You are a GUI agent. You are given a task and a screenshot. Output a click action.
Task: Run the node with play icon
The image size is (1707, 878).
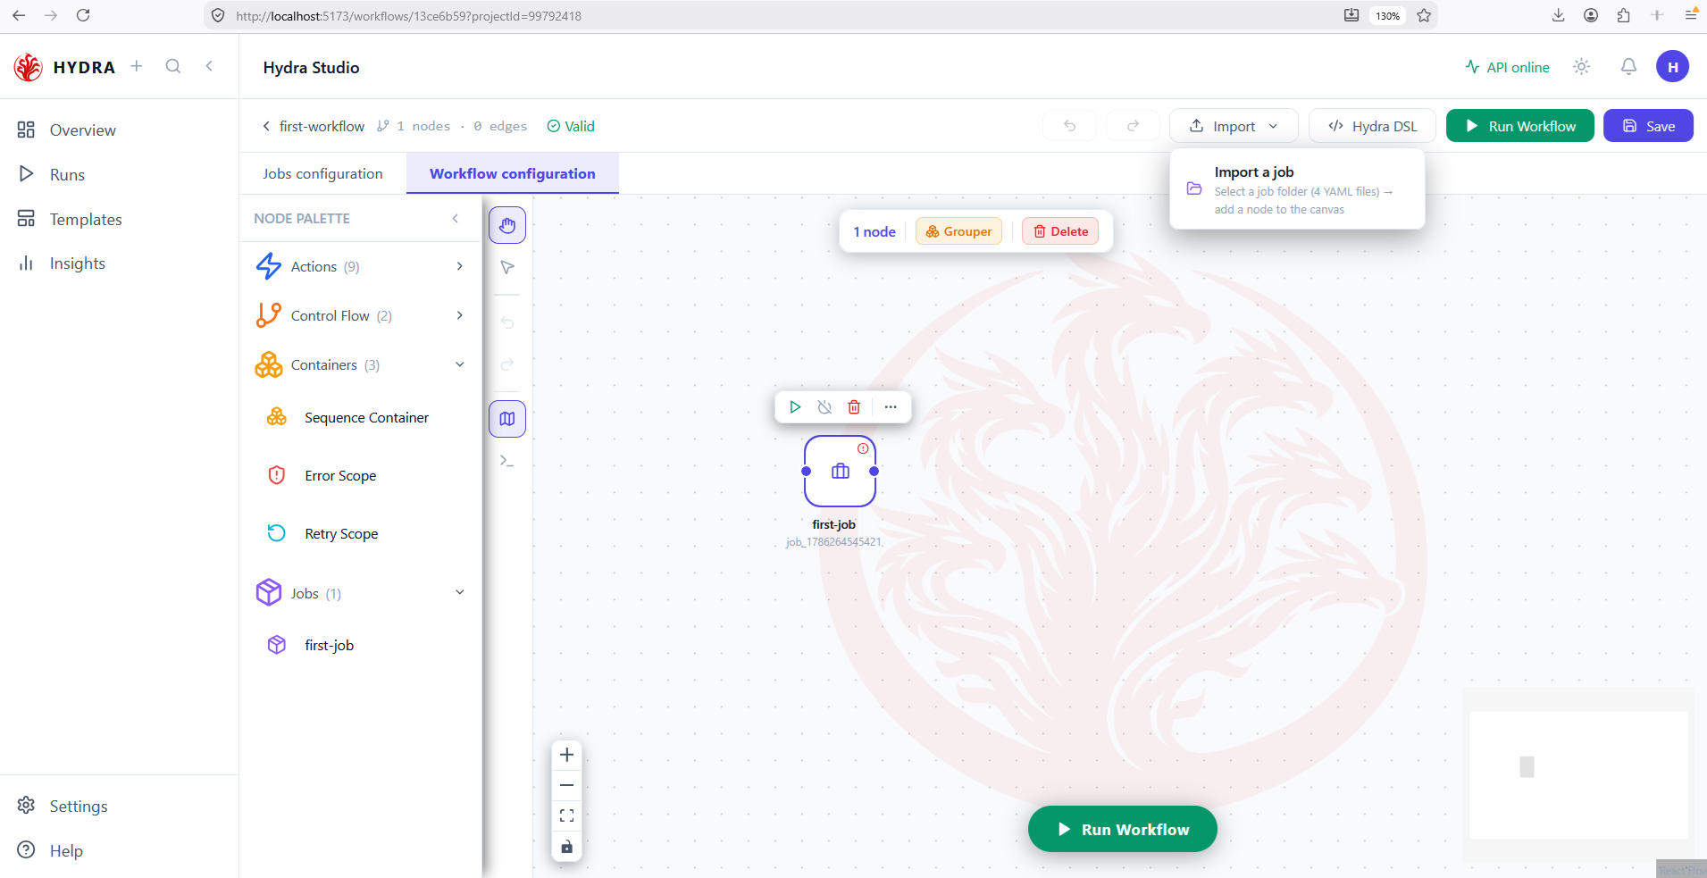(795, 407)
